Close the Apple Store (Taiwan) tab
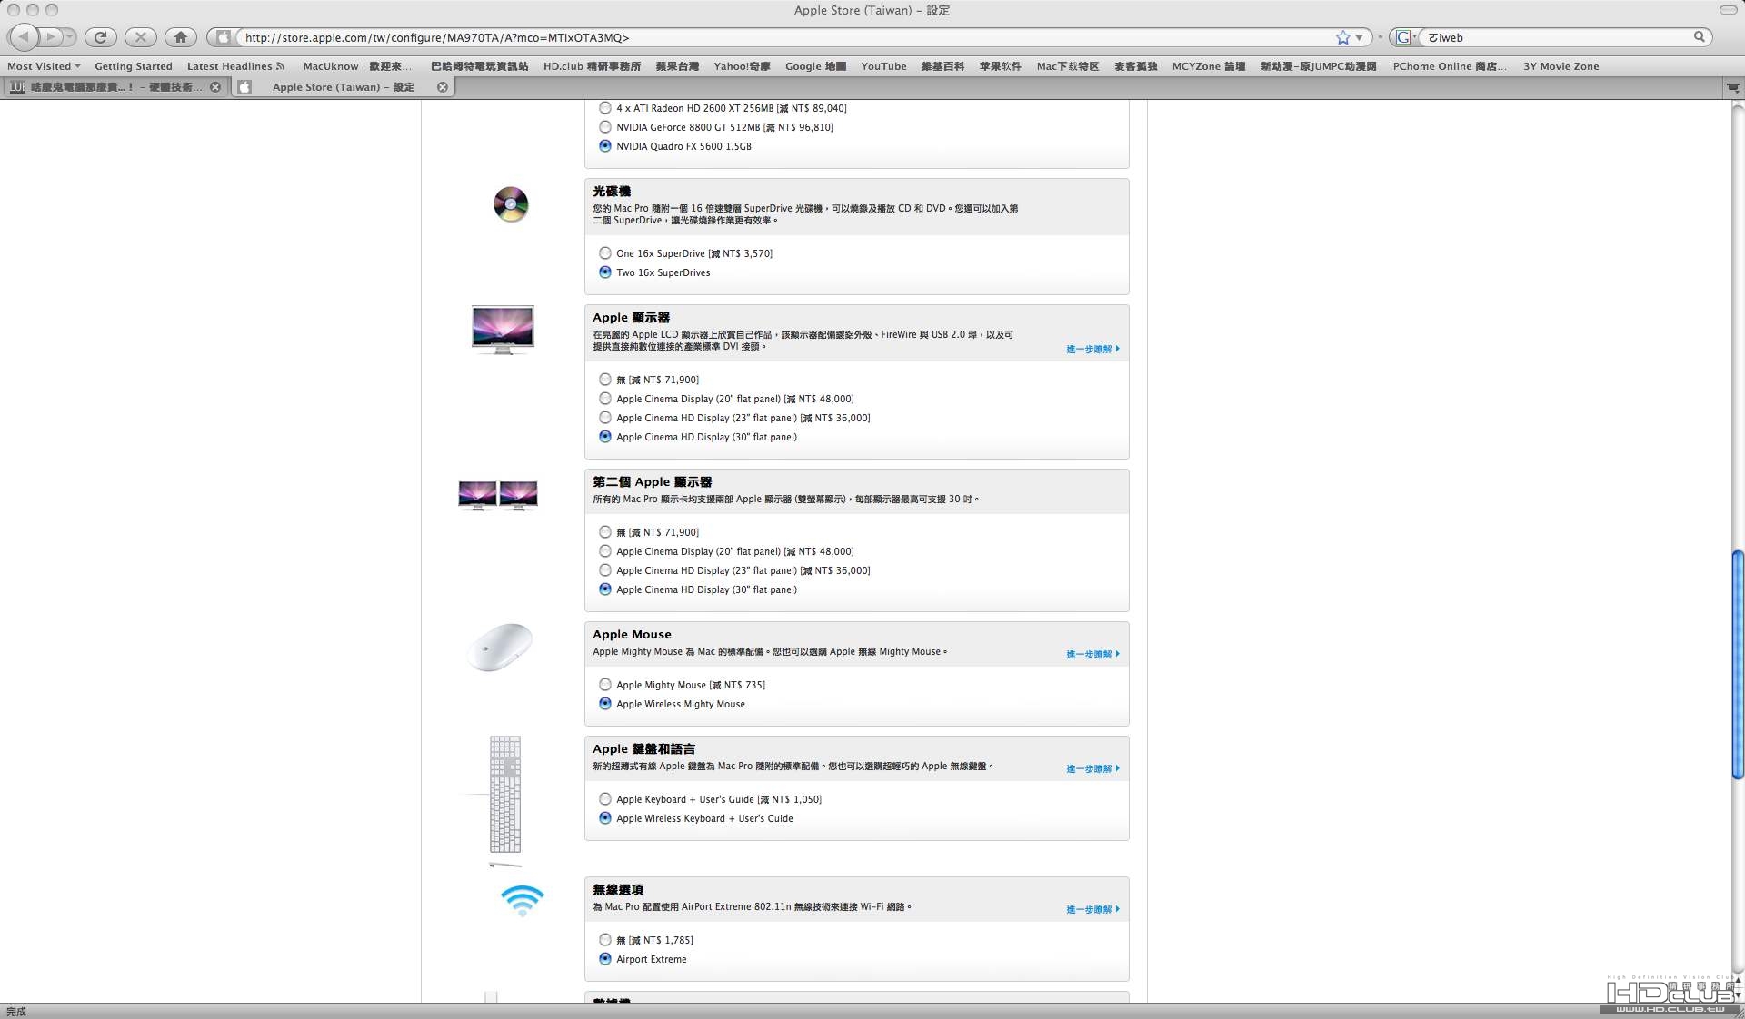The width and height of the screenshot is (1745, 1019). pos(442,87)
